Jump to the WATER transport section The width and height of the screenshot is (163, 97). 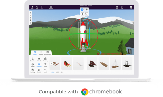tap(57, 72)
